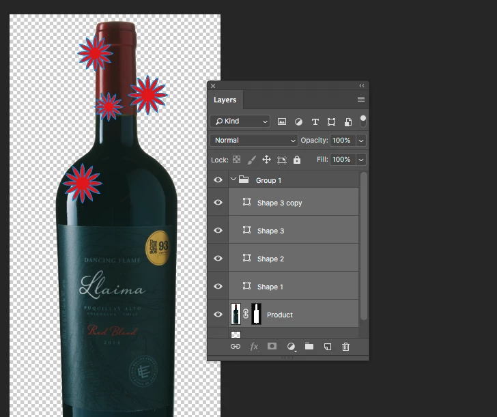The width and height of the screenshot is (497, 417).
Task: Create new fill or adjustment layer
Action: [291, 347]
